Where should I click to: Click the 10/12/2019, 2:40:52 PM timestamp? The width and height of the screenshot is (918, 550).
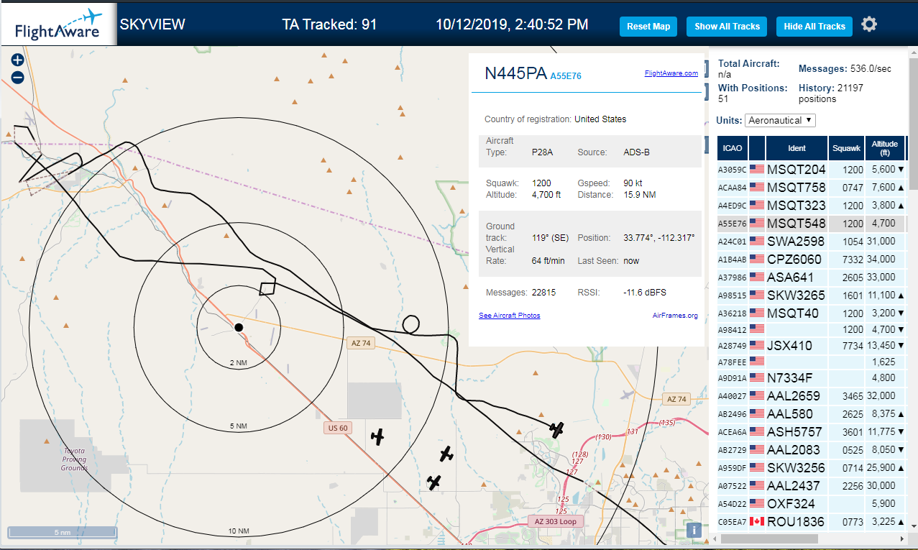coord(512,24)
